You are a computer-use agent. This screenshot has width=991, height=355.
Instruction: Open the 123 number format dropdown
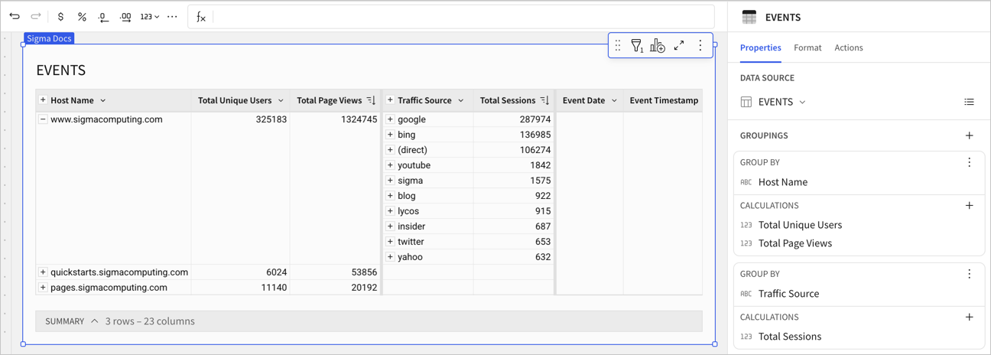150,16
